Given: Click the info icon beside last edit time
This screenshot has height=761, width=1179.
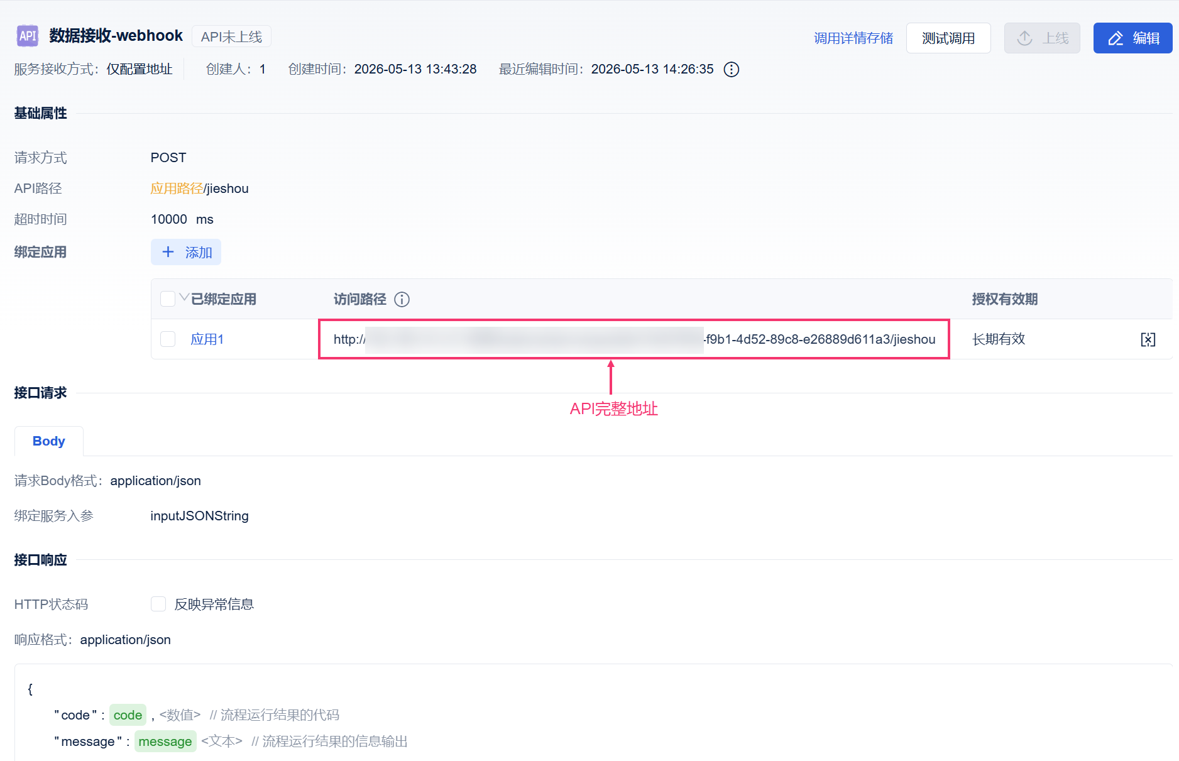Looking at the screenshot, I should 732,69.
